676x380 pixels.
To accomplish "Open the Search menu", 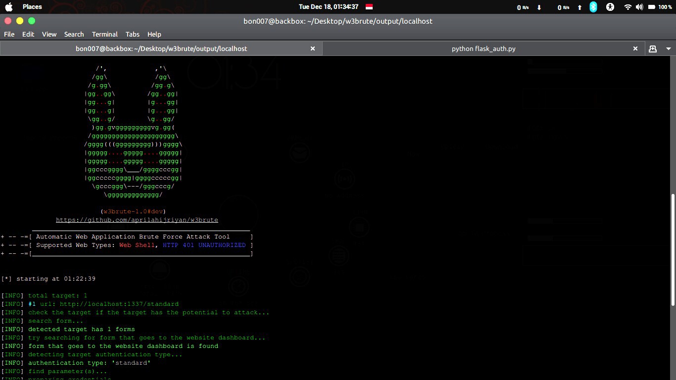I will click(74, 34).
